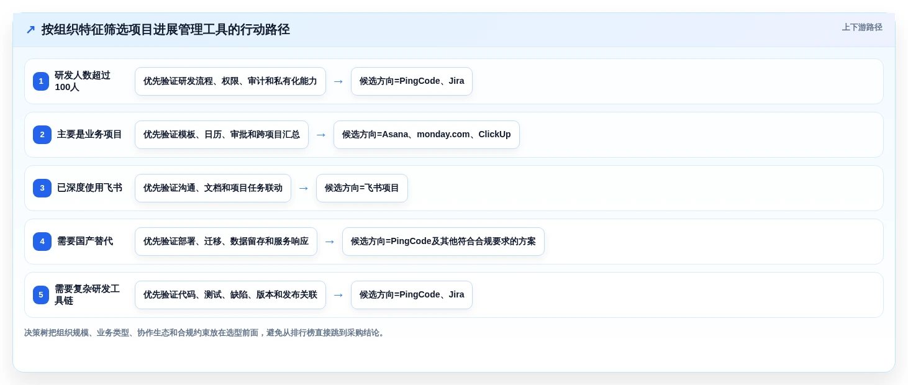This screenshot has width=908, height=385.
Task: Select the 主要是业务项目 condition
Action: (x=89, y=135)
